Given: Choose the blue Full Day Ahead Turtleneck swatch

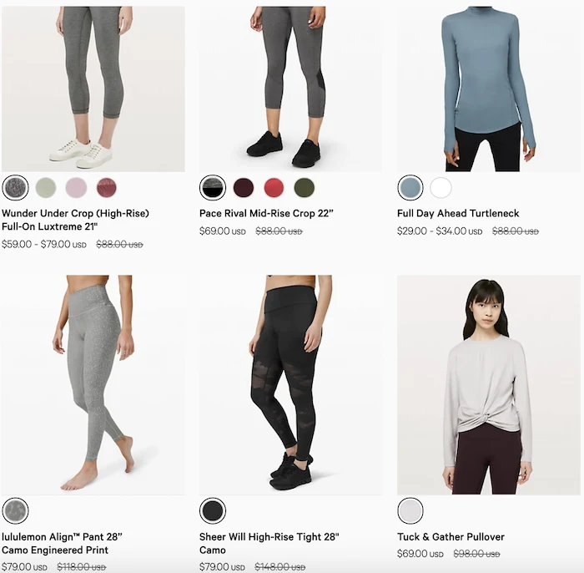Looking at the screenshot, I should (410, 188).
